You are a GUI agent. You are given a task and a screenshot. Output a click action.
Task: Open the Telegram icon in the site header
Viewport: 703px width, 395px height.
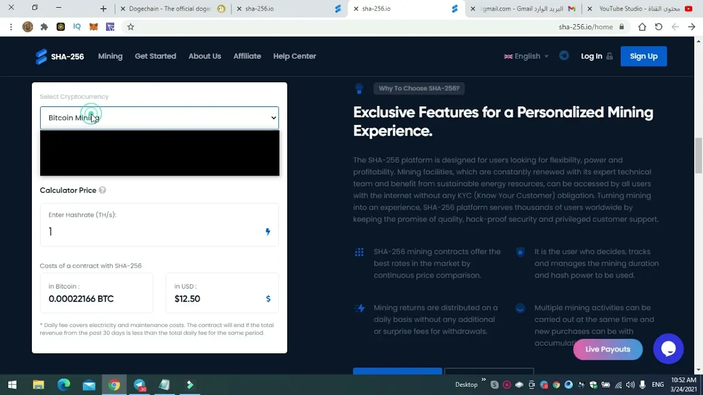564,56
